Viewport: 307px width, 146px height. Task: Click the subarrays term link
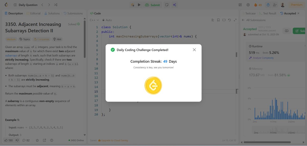11,55
